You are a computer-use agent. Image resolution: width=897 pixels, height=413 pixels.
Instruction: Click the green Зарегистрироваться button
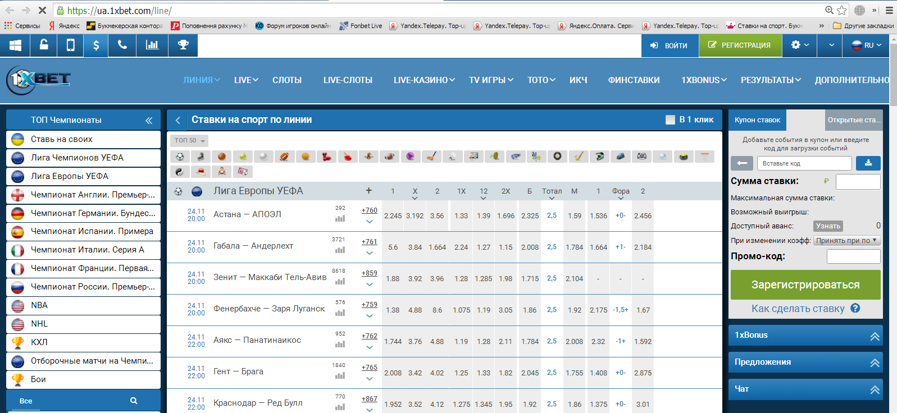[805, 284]
